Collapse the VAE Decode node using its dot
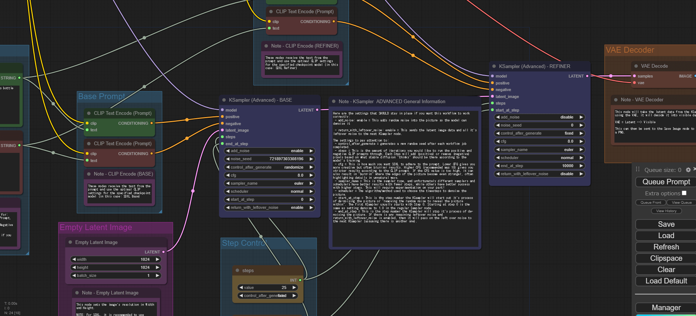Image resolution: width=696 pixels, height=316 pixels. pyautogui.click(x=636, y=66)
